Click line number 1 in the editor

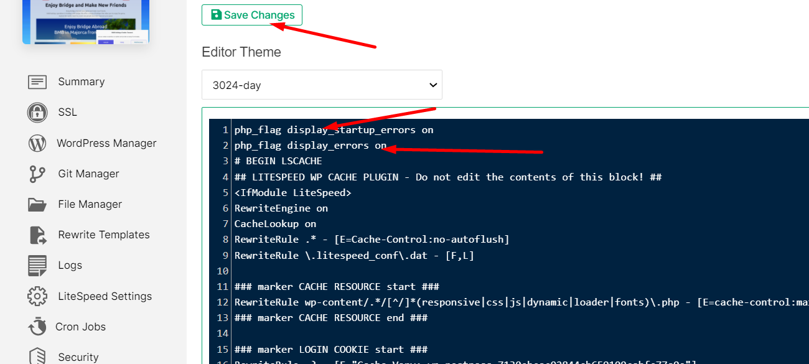click(x=225, y=129)
